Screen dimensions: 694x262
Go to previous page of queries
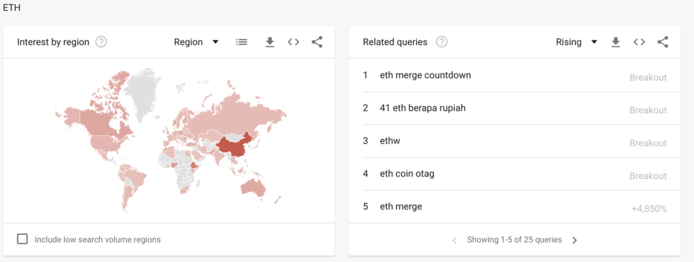[455, 240]
